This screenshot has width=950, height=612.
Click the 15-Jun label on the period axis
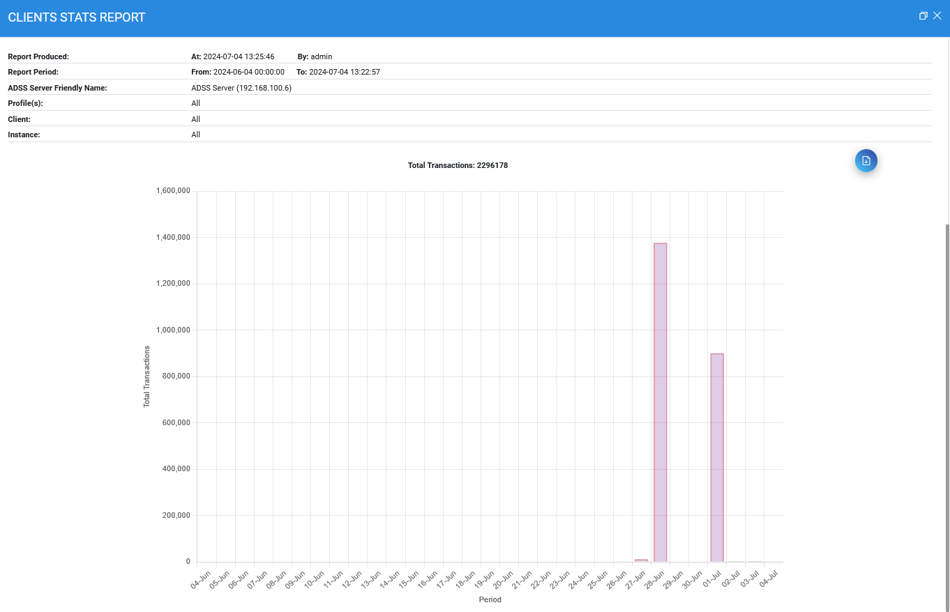409,579
